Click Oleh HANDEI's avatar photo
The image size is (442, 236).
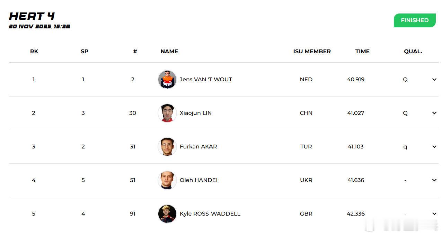[167, 180]
